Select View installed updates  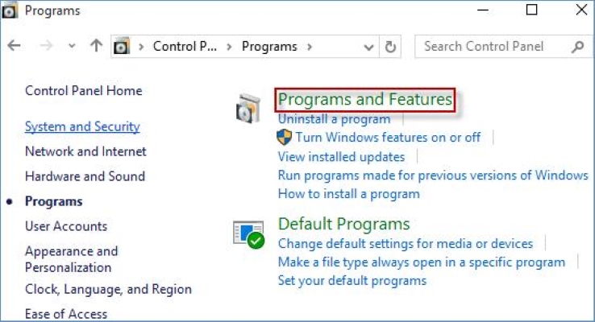click(341, 156)
